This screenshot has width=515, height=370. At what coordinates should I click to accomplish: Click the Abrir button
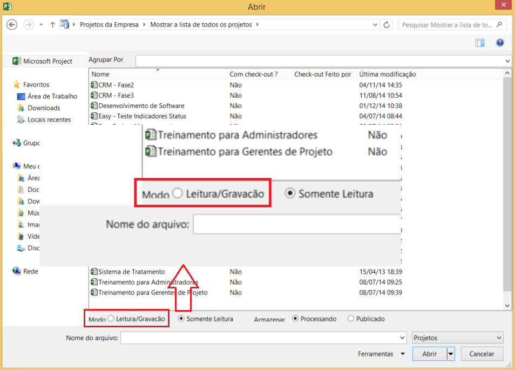click(430, 354)
